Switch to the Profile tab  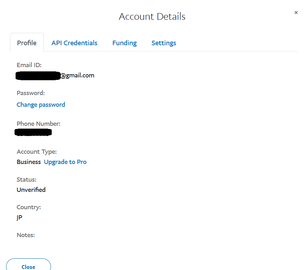pyautogui.click(x=27, y=43)
